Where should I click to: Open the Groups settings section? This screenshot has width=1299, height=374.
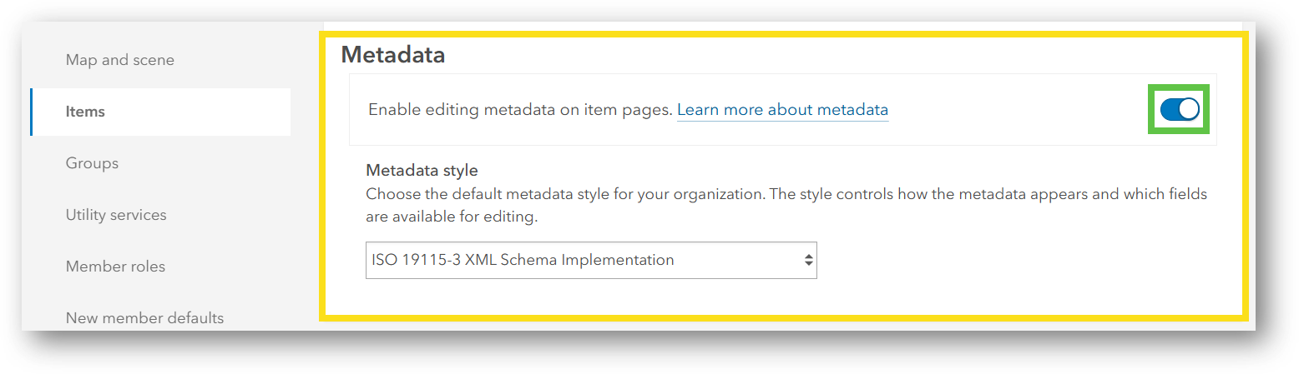tap(92, 163)
